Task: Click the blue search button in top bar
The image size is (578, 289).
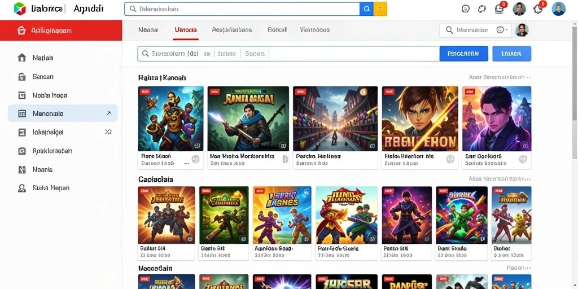Action: (x=366, y=9)
